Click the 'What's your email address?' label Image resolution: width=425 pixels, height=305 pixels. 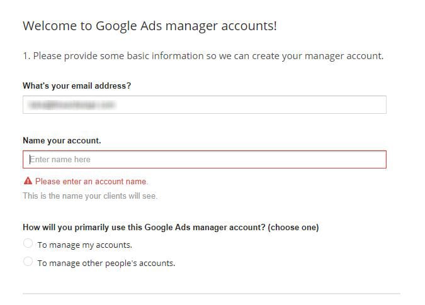click(x=77, y=86)
